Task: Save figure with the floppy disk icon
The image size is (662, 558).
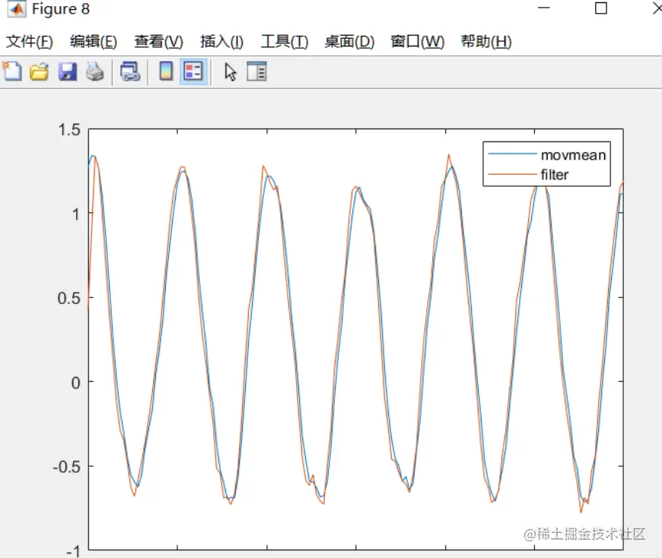Action: 68,71
